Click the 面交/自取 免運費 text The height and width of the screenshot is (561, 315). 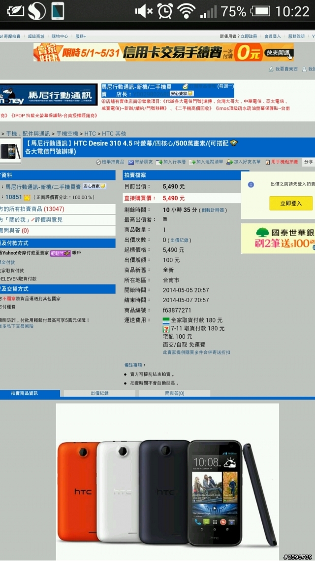click(184, 345)
